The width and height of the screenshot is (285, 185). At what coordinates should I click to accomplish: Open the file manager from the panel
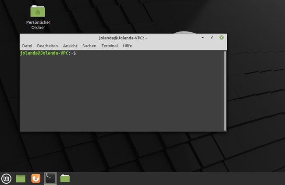65,178
